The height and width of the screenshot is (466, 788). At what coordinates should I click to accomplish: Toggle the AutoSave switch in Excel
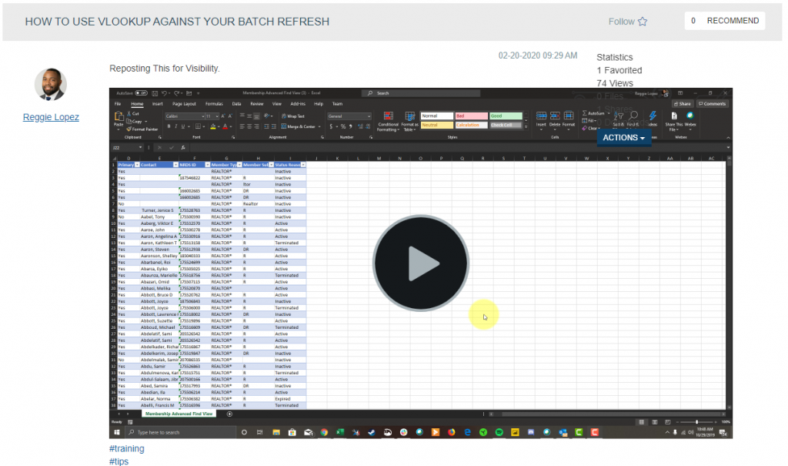pyautogui.click(x=141, y=93)
